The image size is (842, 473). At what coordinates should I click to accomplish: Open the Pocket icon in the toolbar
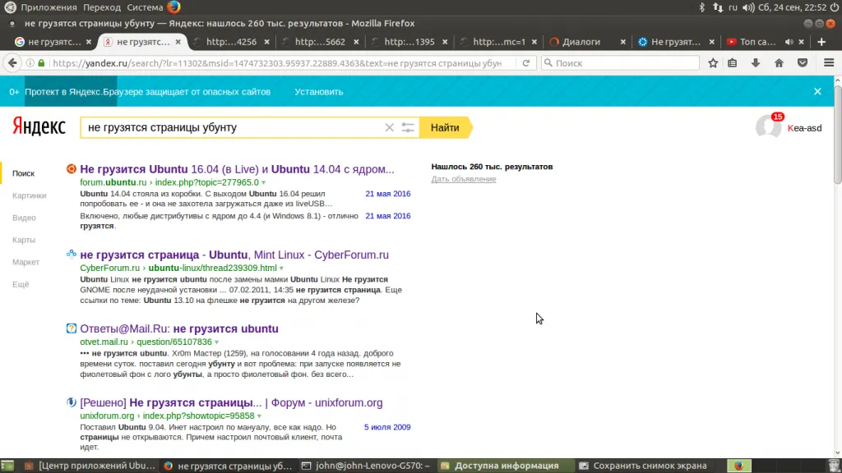pos(803,62)
